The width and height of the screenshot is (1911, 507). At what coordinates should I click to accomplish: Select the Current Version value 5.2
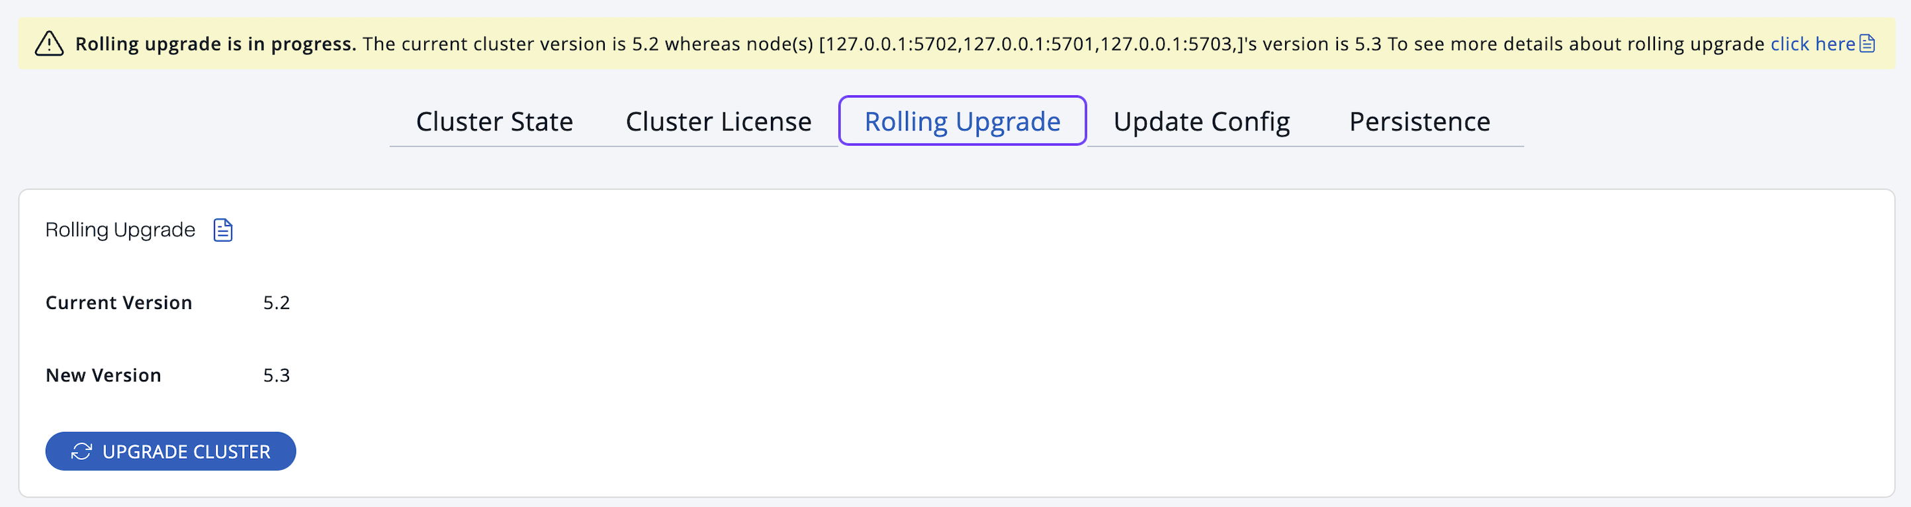click(277, 302)
